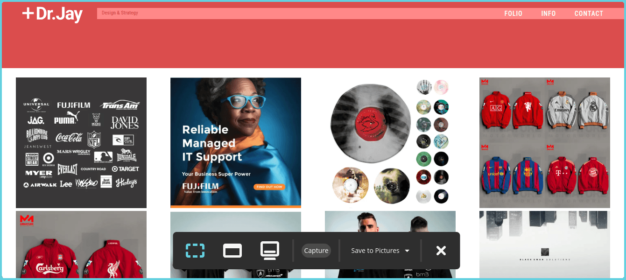Choose the window capture mode icon
626x280 pixels.
[x=232, y=251]
